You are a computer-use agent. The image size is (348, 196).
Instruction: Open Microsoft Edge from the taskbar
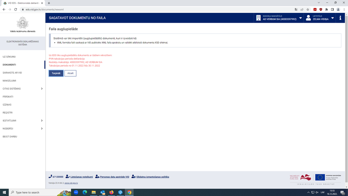85,193
